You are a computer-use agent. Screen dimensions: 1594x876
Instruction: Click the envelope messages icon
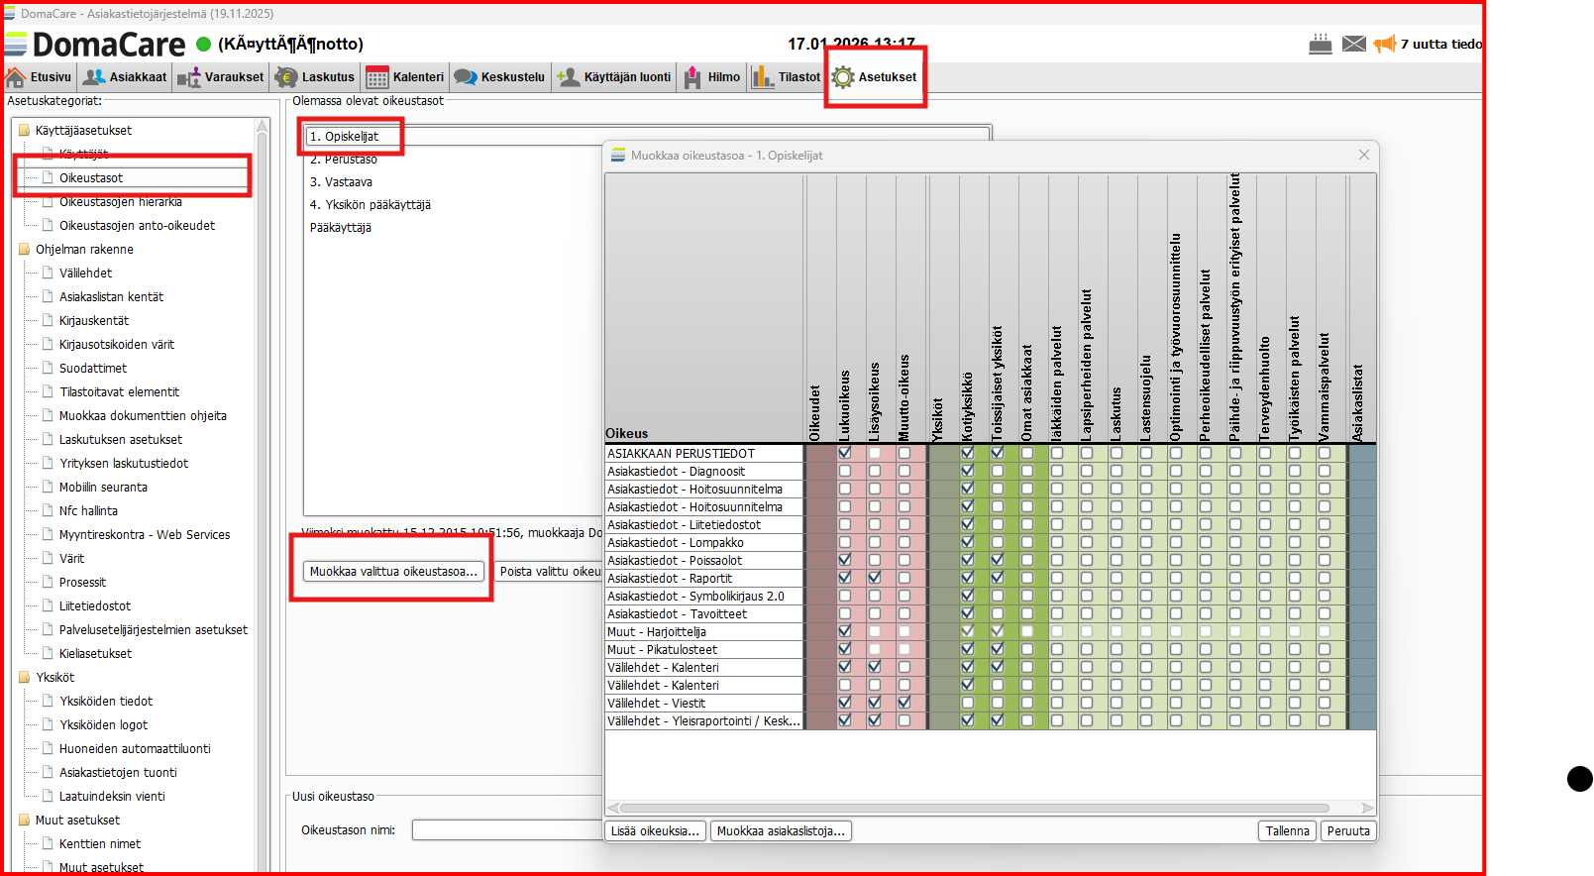pyautogui.click(x=1354, y=44)
